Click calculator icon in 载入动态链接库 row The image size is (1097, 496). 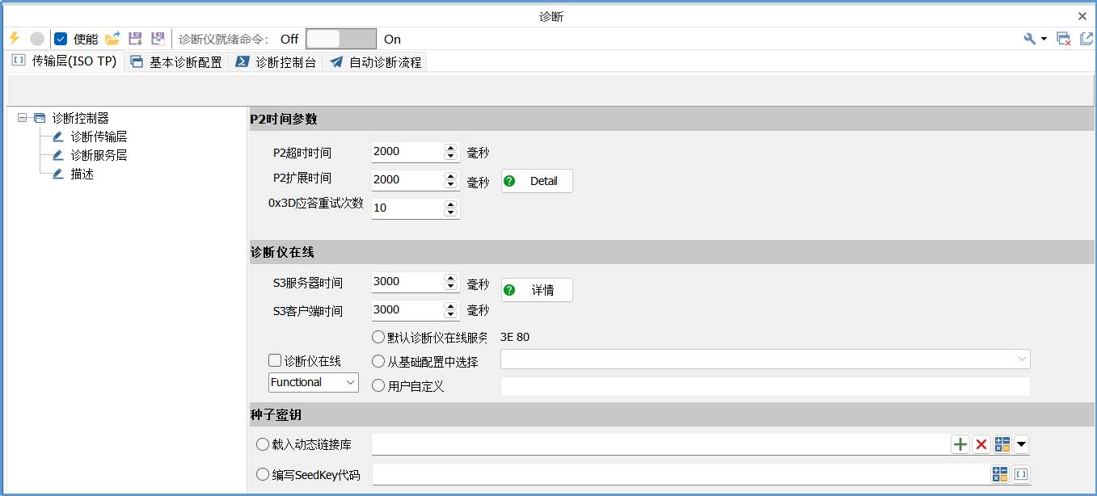[x=1002, y=443]
